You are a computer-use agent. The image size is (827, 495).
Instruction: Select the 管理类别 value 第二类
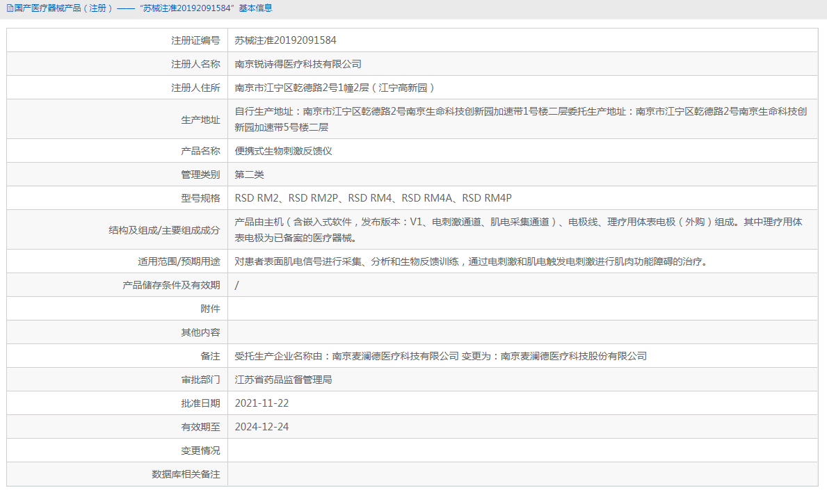[x=250, y=174]
